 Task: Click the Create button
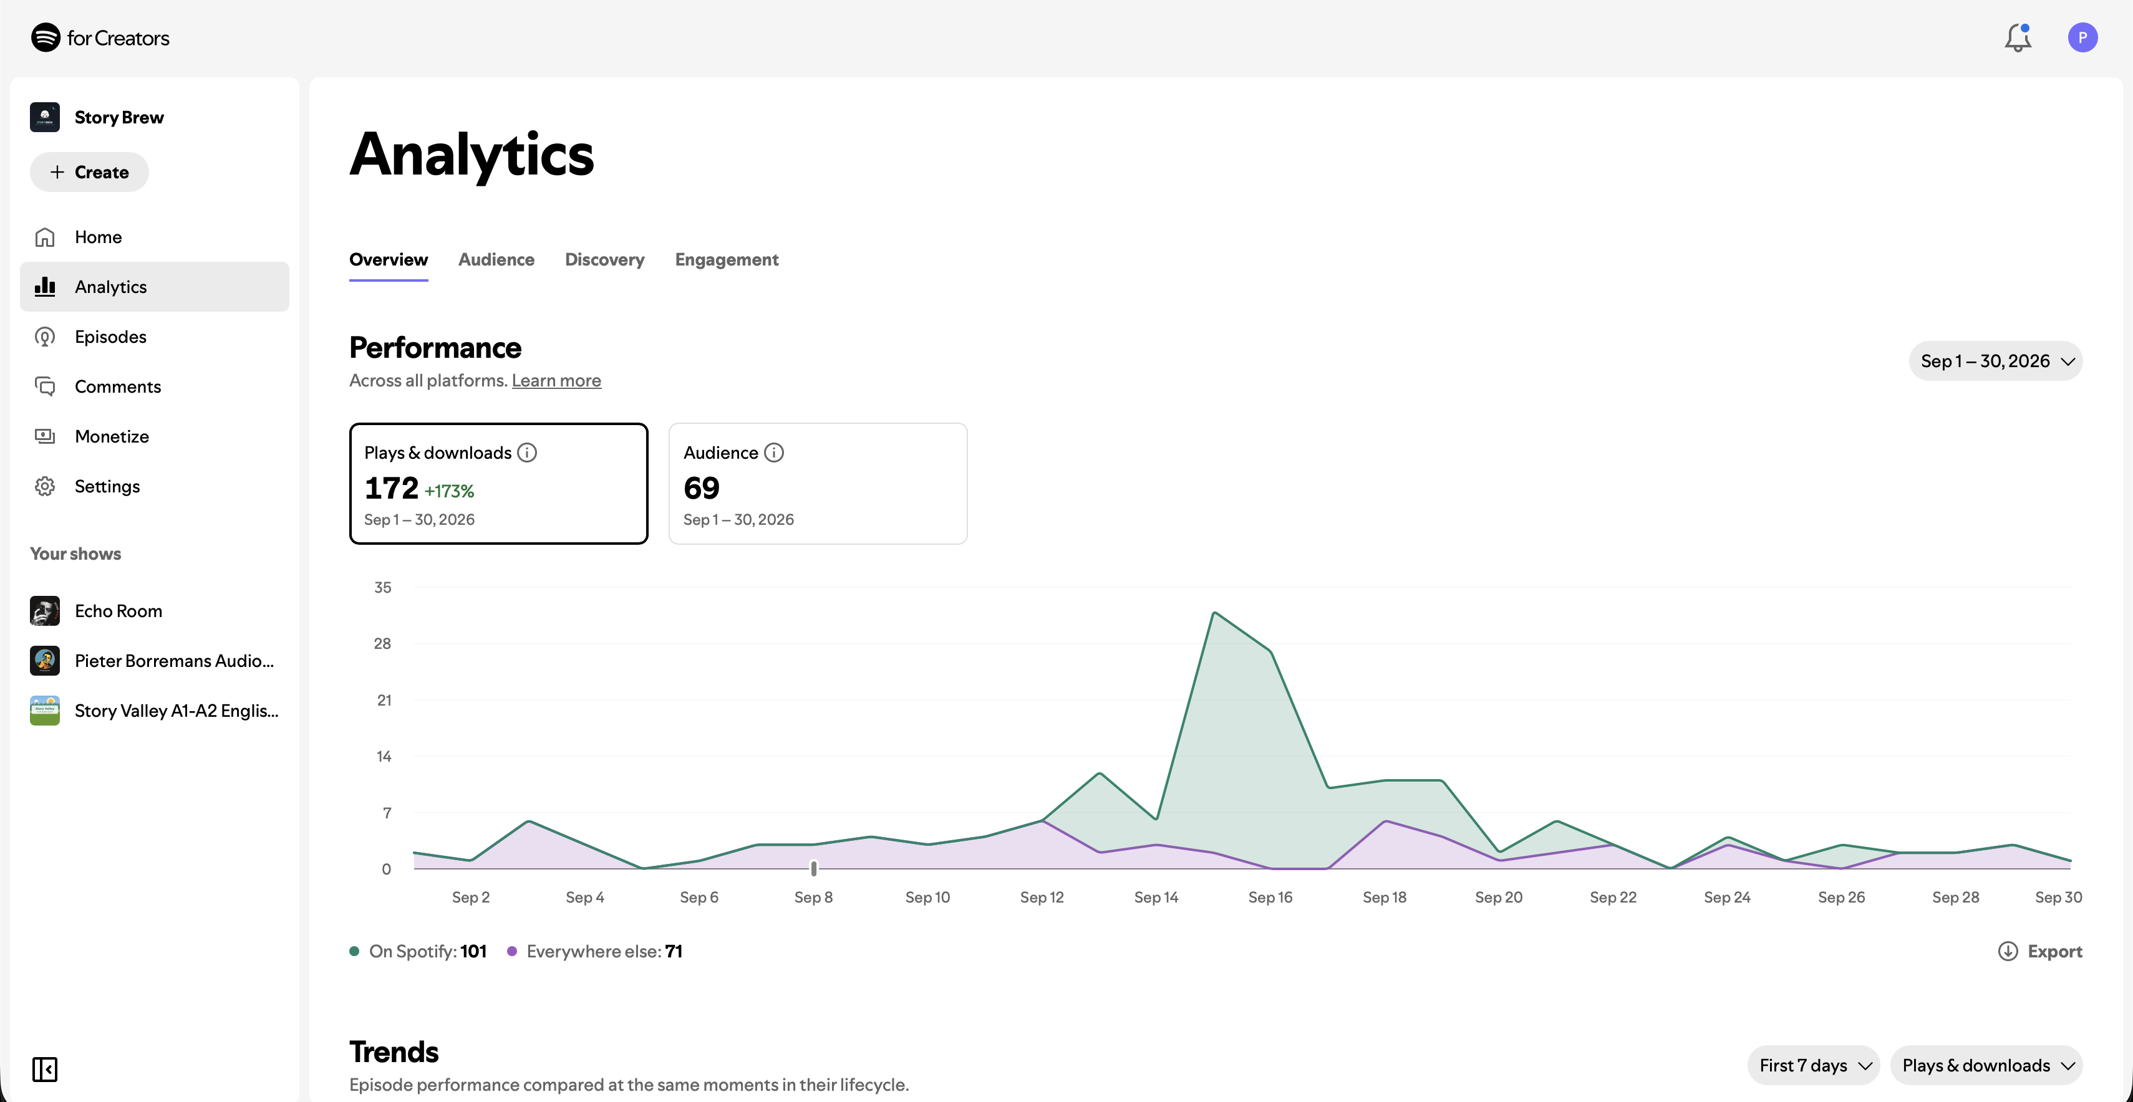tap(89, 172)
